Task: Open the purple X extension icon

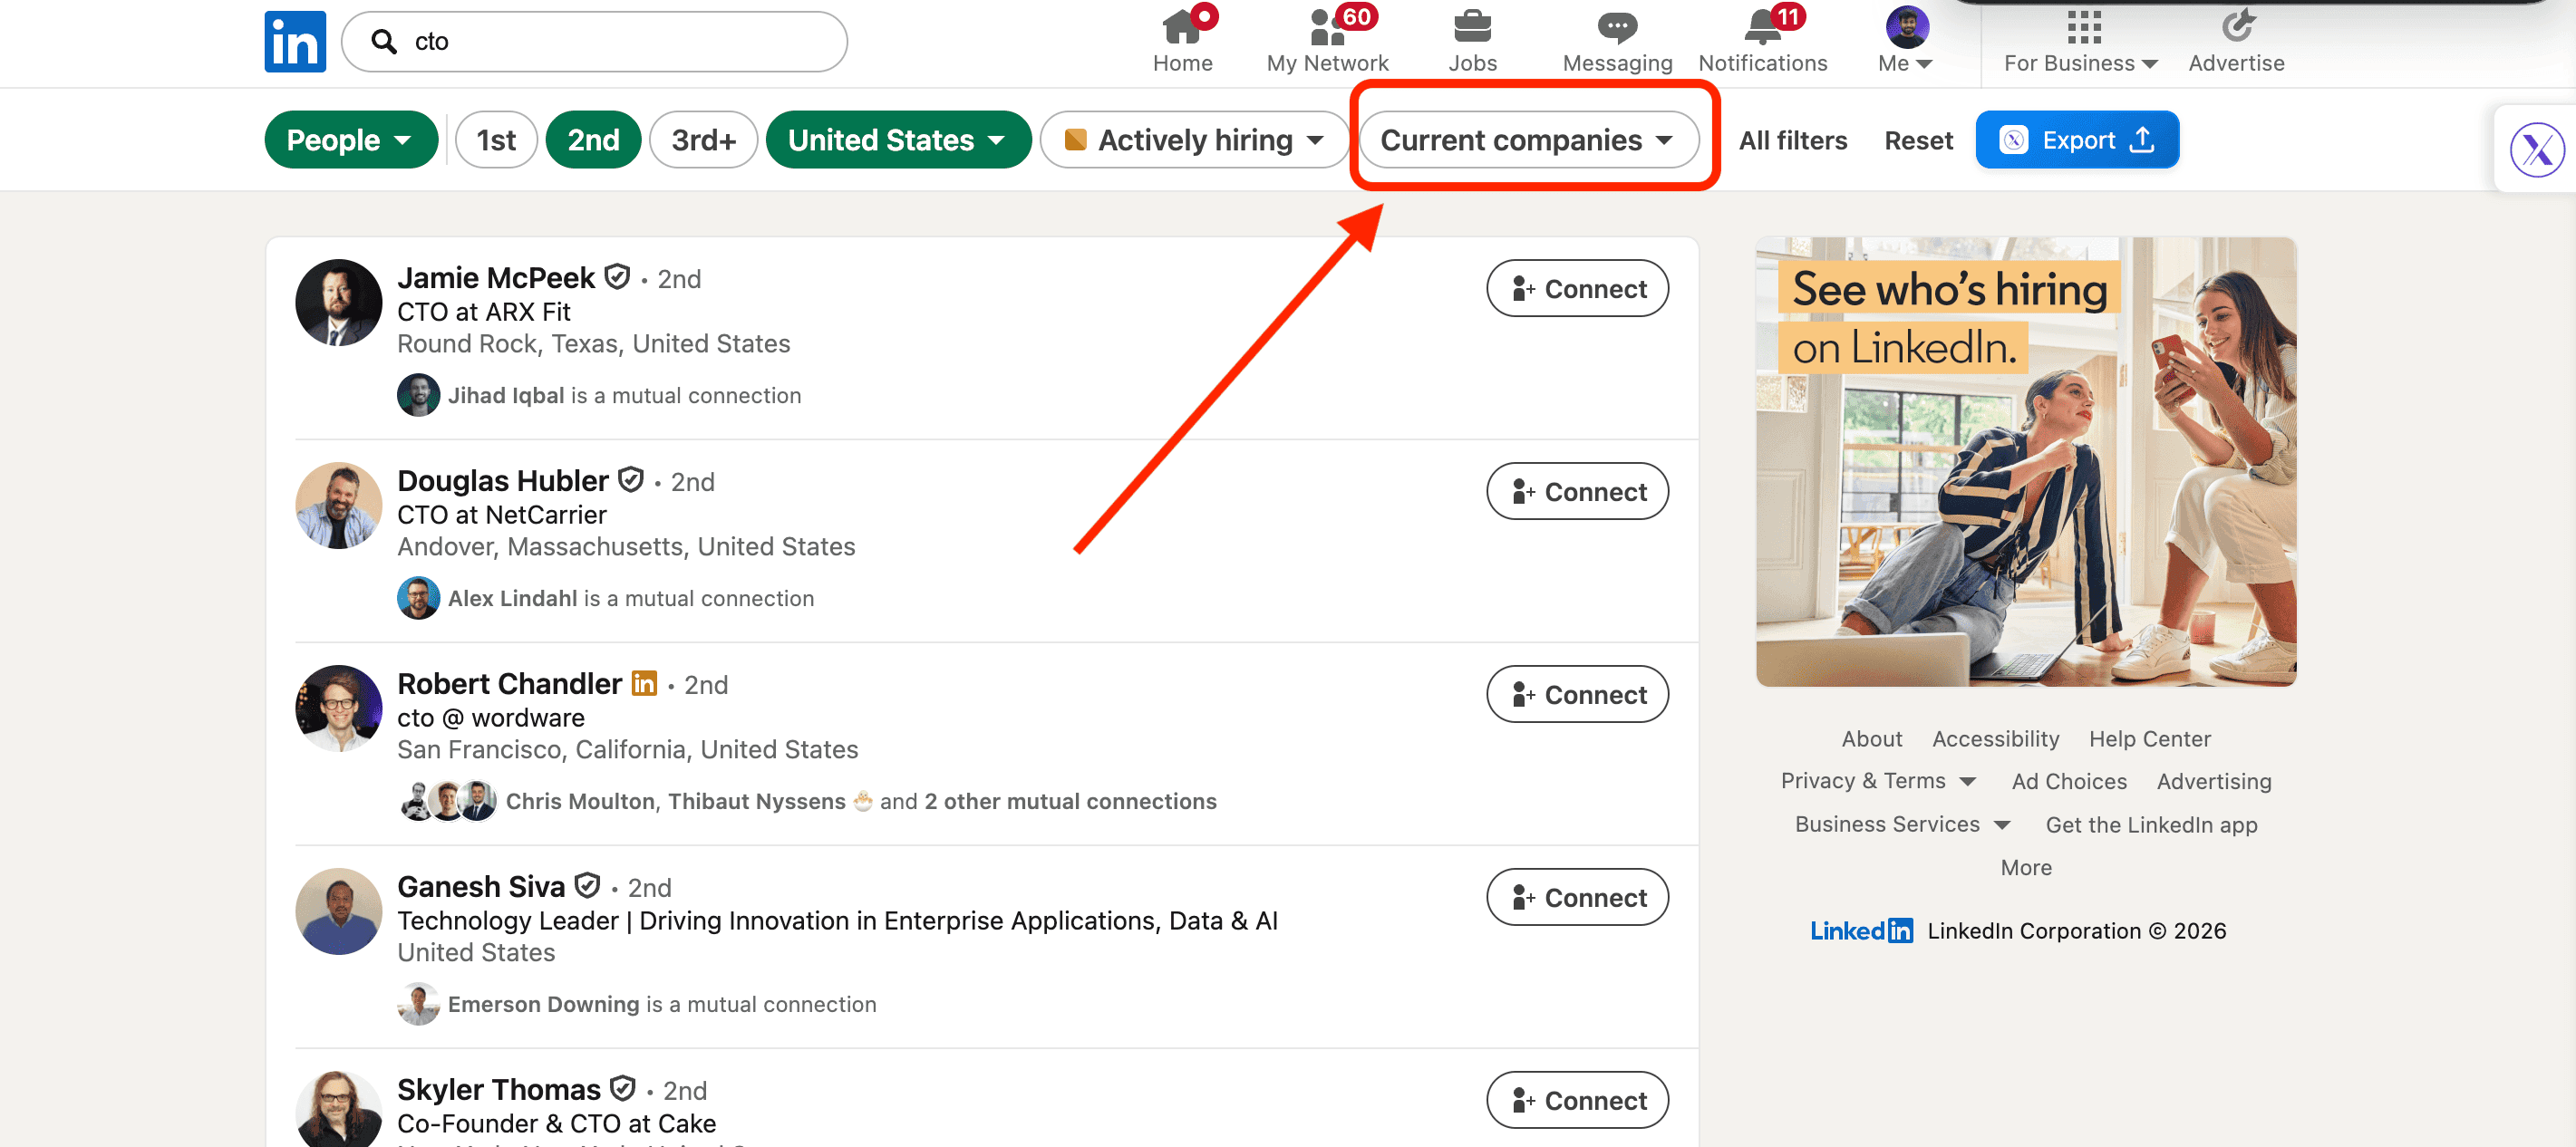Action: pyautogui.click(x=2537, y=149)
